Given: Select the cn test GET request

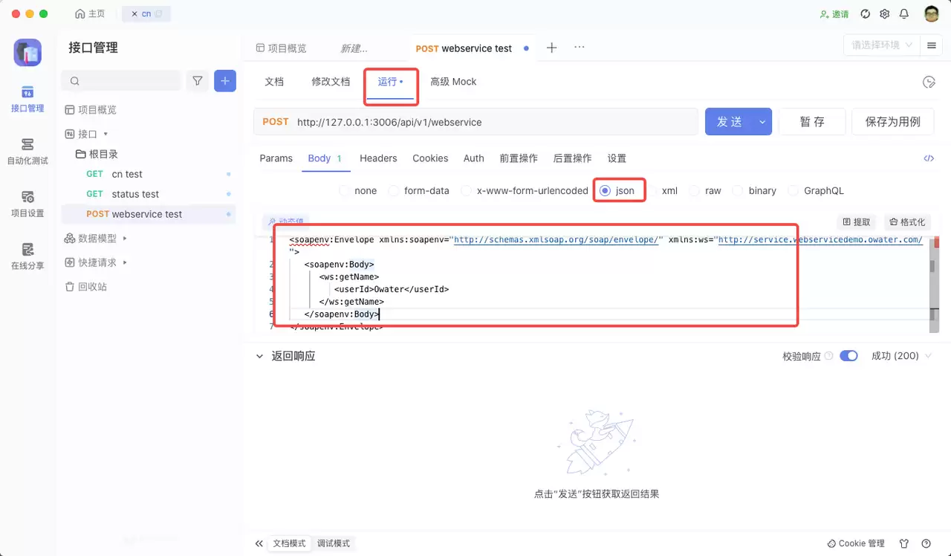Looking at the screenshot, I should tap(149, 174).
